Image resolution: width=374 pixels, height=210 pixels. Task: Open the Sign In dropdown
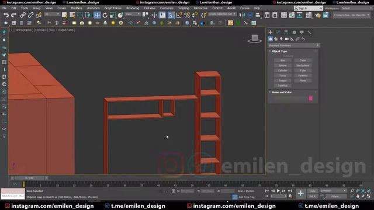[309, 8]
